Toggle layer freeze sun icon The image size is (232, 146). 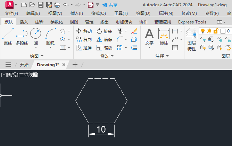(209, 31)
